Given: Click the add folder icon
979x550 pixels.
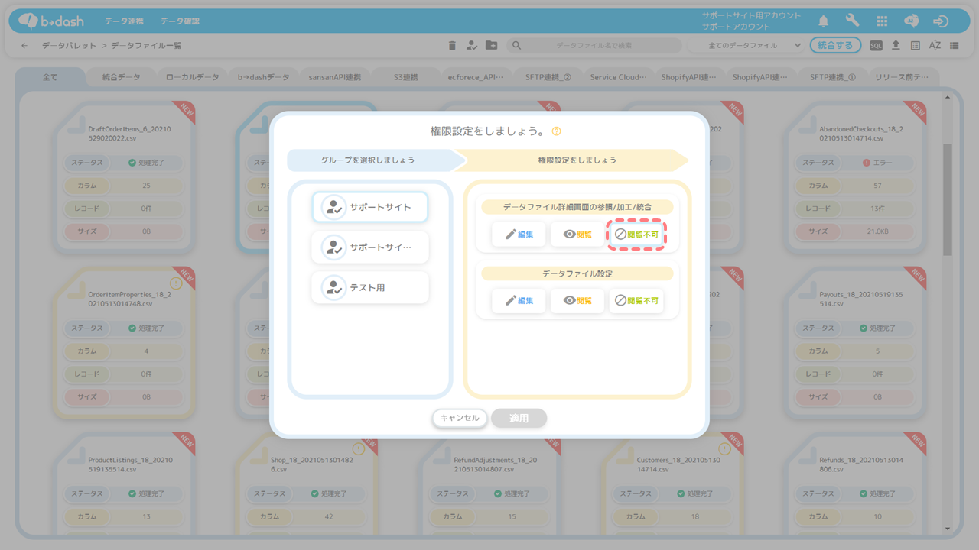Looking at the screenshot, I should point(492,46).
